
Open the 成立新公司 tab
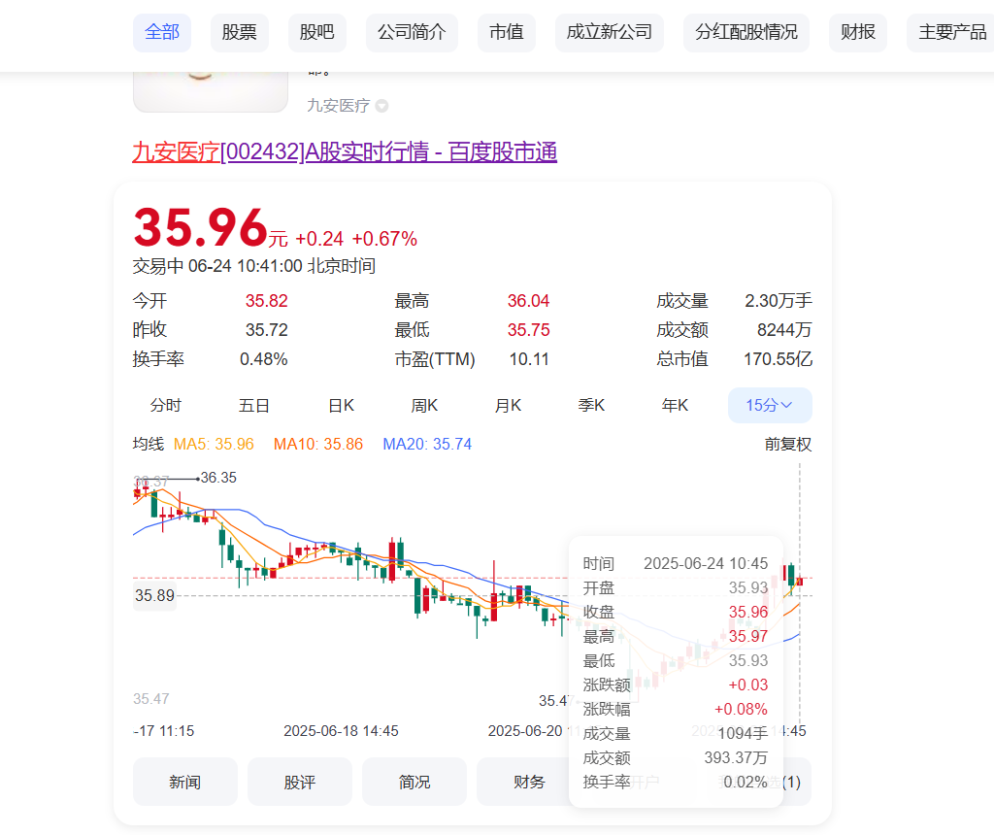(610, 32)
